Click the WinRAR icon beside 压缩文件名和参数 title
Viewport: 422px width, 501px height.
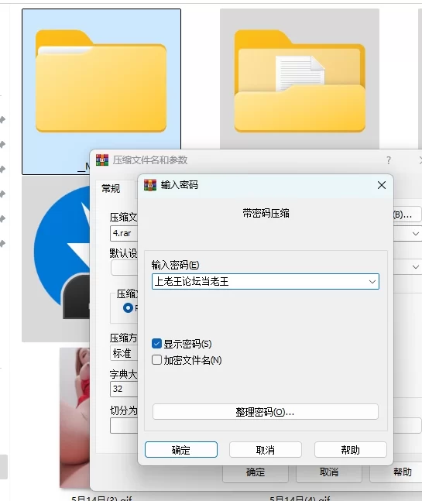tap(102, 160)
